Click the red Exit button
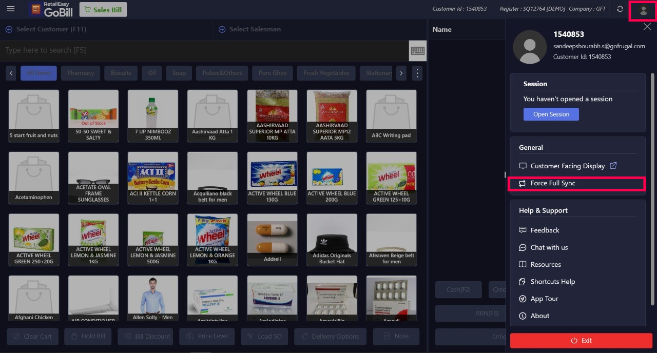The image size is (657, 353). [581, 341]
